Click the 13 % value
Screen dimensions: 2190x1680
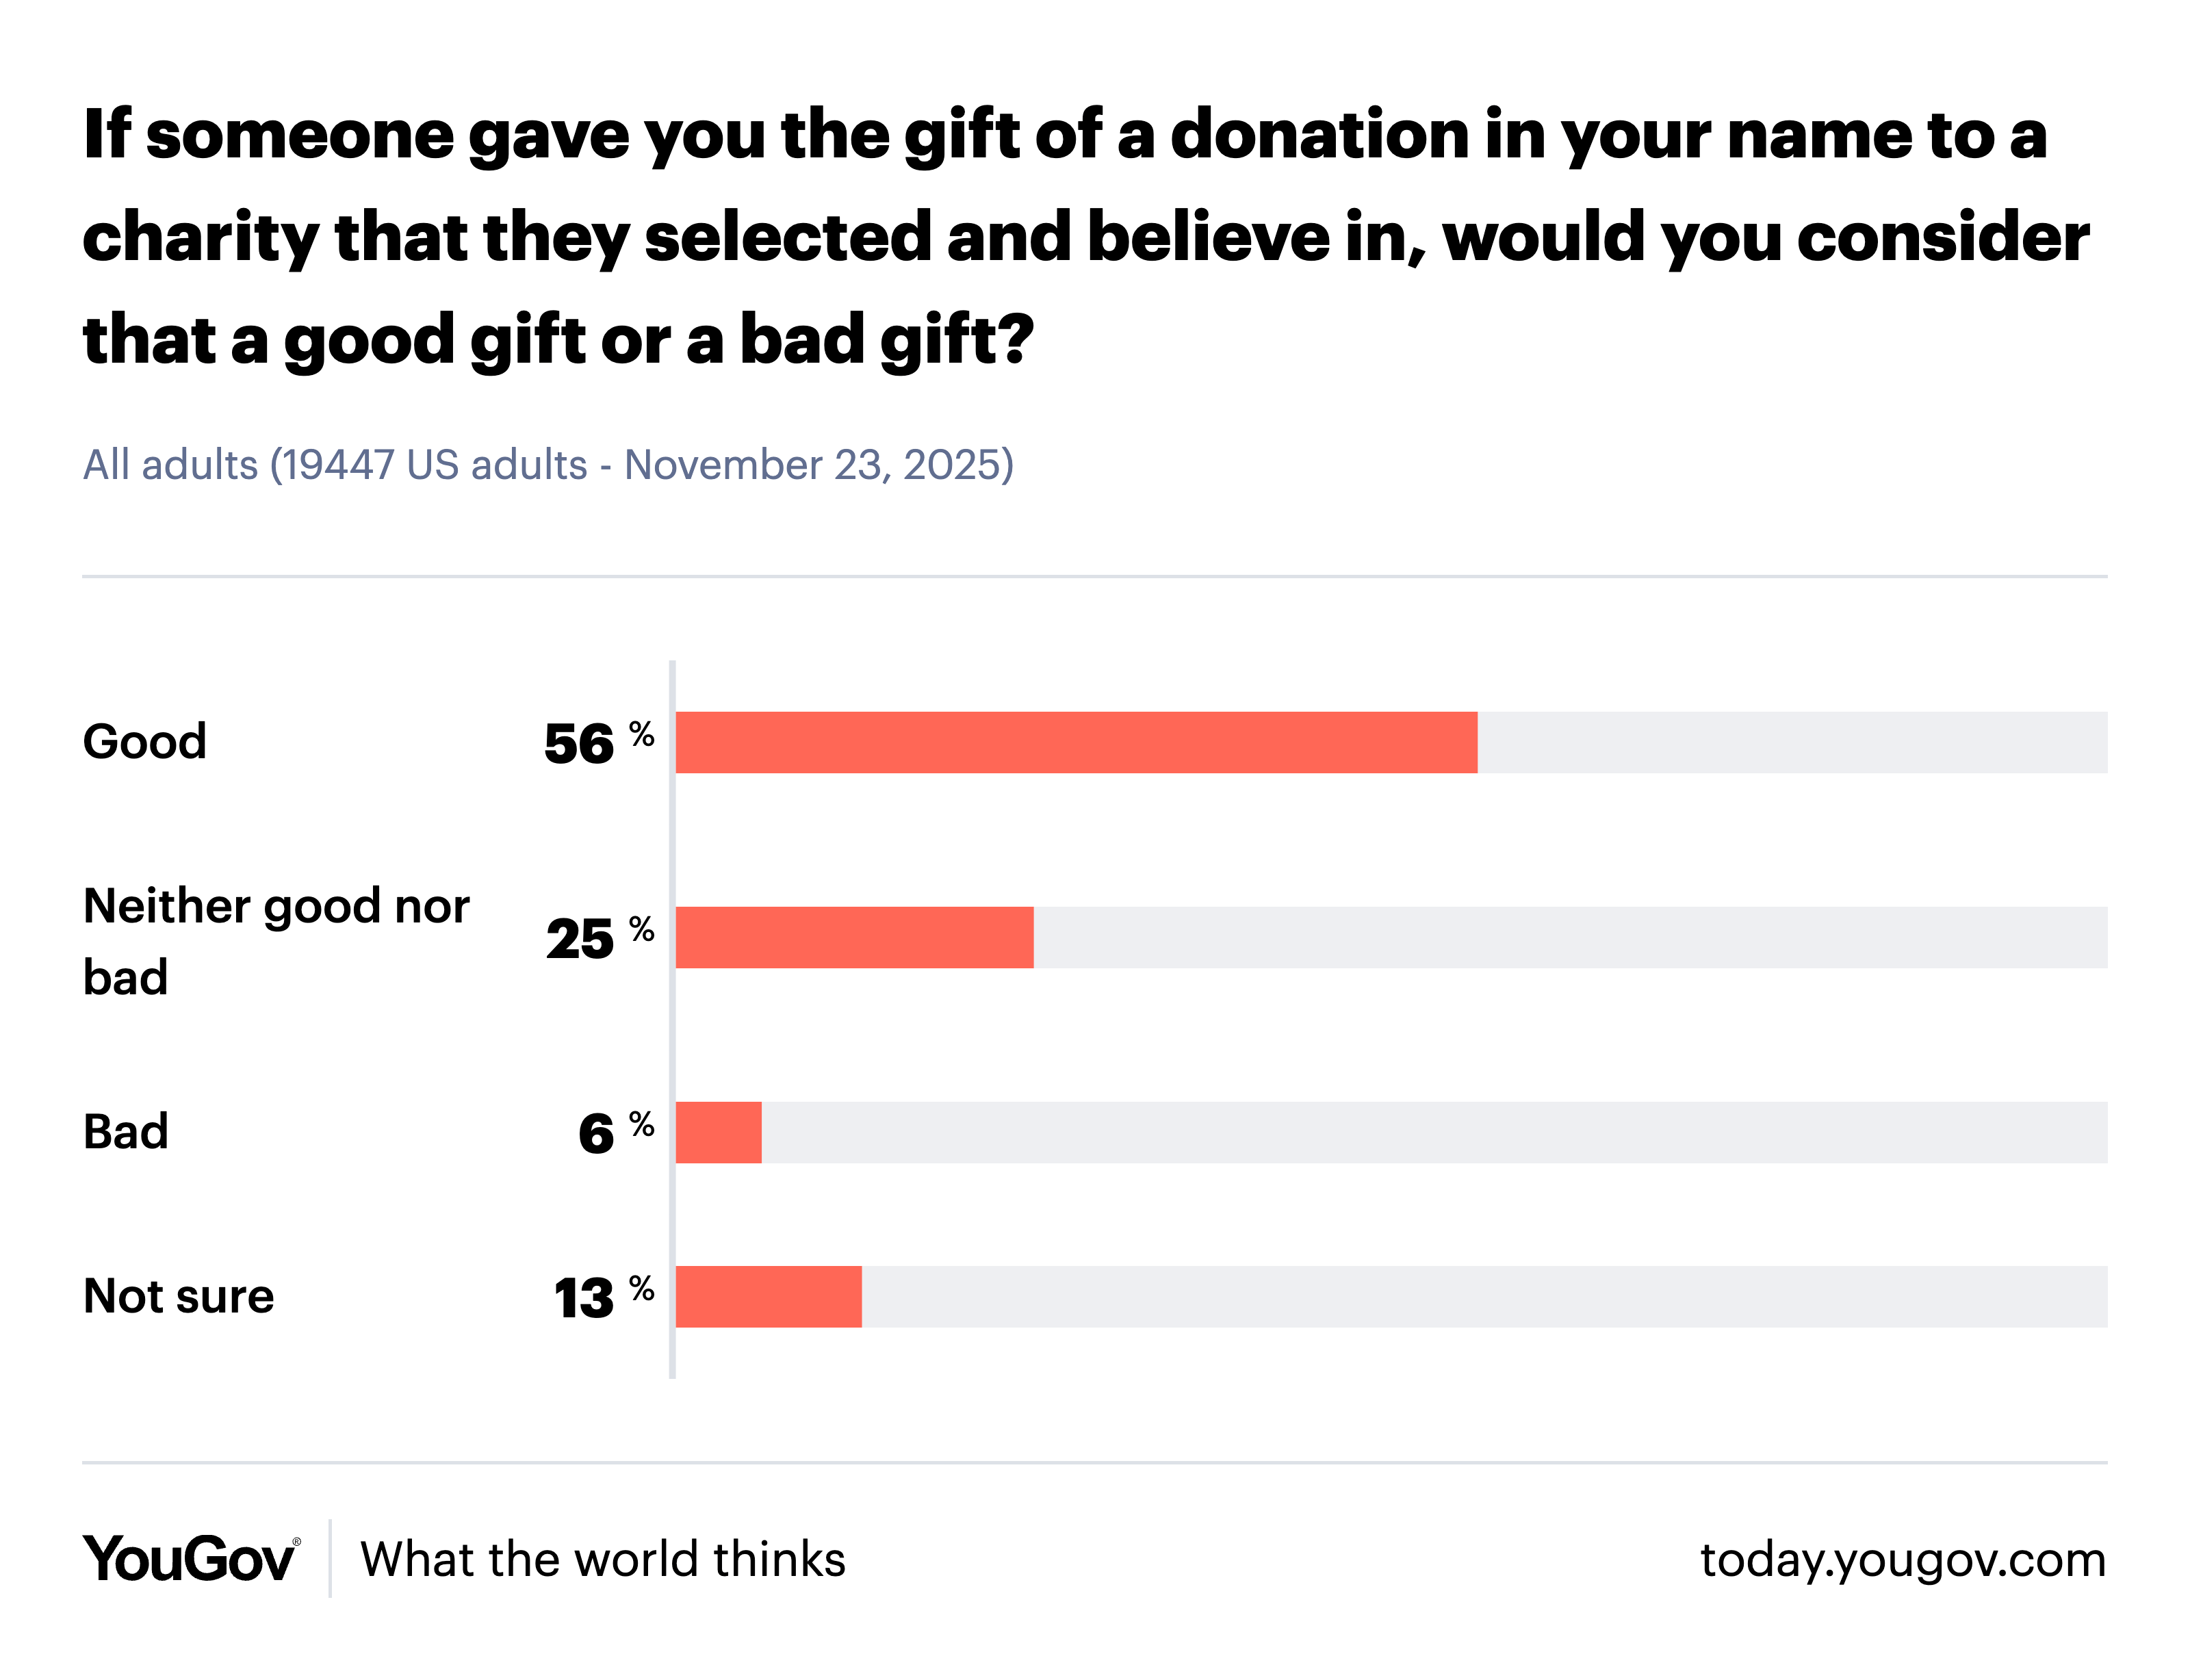603,1297
